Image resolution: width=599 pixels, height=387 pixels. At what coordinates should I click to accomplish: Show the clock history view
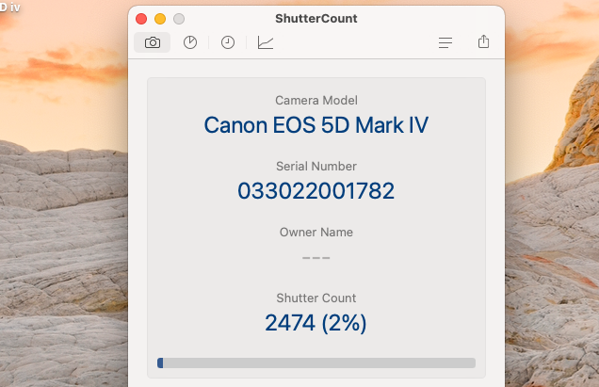(x=228, y=42)
